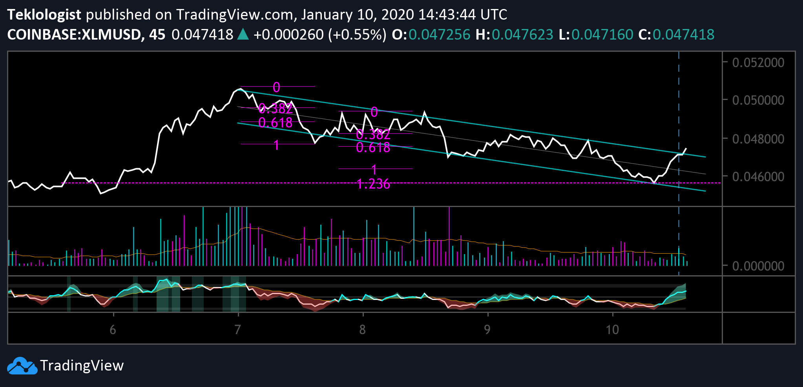Click the COINBASE:XLMUSD, 45 symbol label
Image resolution: width=803 pixels, height=387 pixels.
(x=86, y=35)
